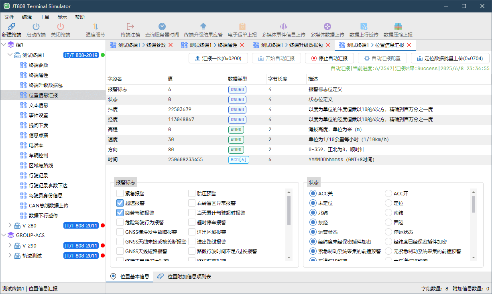Expand the V-280 terminal node
This screenshot has width=492, height=294.
point(10,225)
